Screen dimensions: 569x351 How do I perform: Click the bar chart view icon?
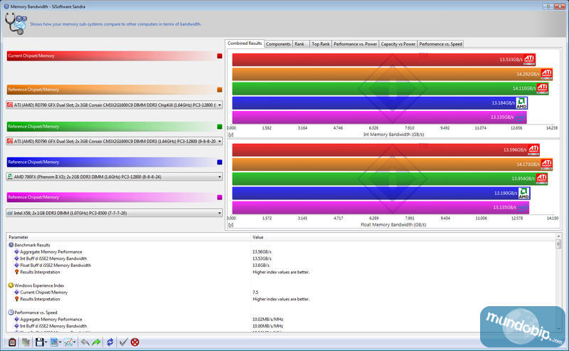(x=54, y=342)
